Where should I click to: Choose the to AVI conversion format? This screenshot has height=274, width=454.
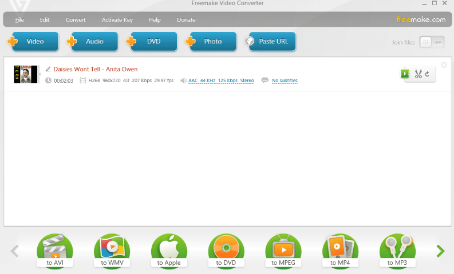point(55,252)
